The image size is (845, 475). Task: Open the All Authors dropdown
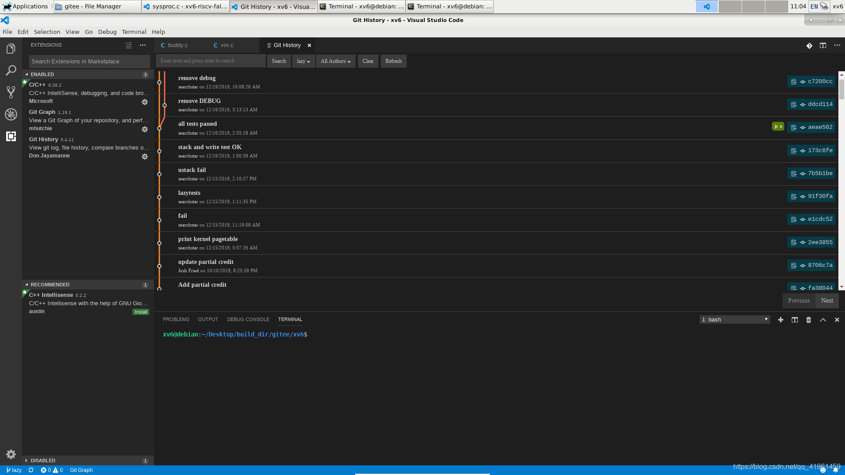[335, 61]
